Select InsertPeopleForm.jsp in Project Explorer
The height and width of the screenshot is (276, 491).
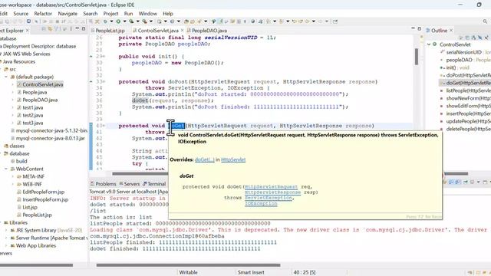point(45,199)
